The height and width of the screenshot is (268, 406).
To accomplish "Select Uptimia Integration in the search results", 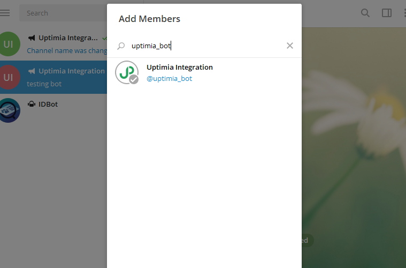I will tap(180, 68).
